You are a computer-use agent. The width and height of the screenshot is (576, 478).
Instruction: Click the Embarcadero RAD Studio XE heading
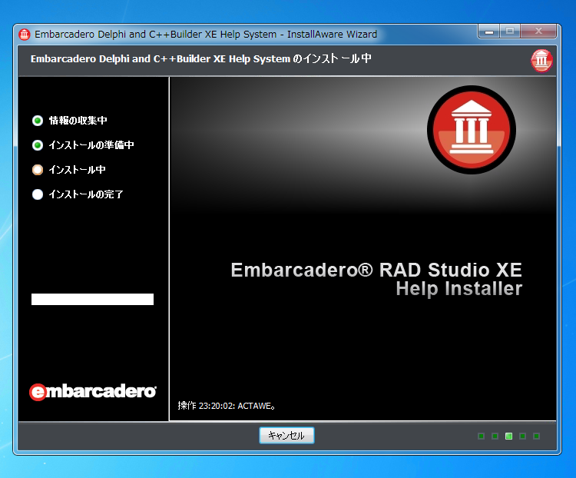tap(376, 270)
